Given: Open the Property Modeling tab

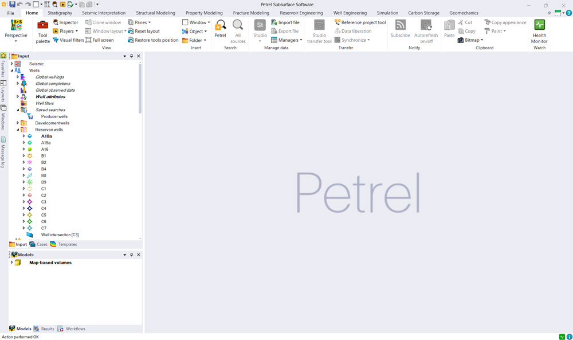Looking at the screenshot, I should [204, 13].
